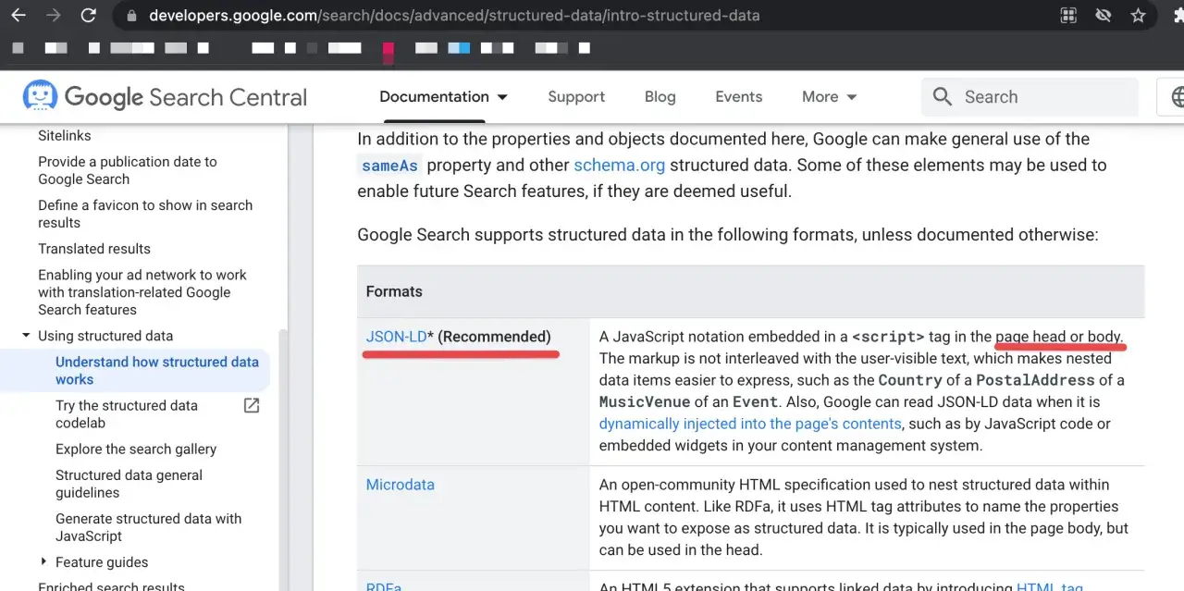Screen dimensions: 1184x591
Task: Follow the schema.org link
Action: point(619,166)
